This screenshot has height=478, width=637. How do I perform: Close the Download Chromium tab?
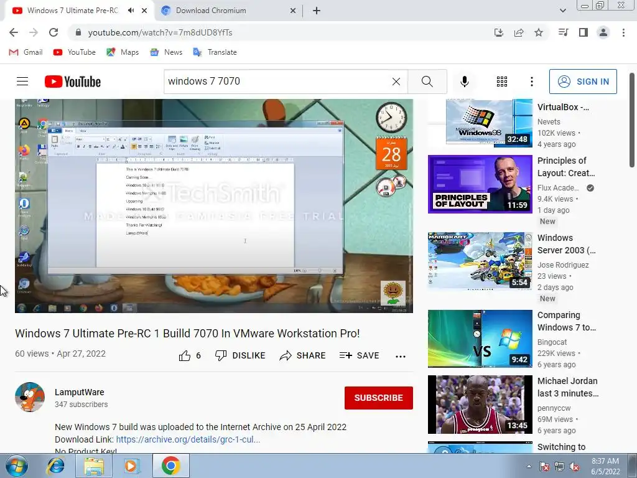click(x=293, y=11)
